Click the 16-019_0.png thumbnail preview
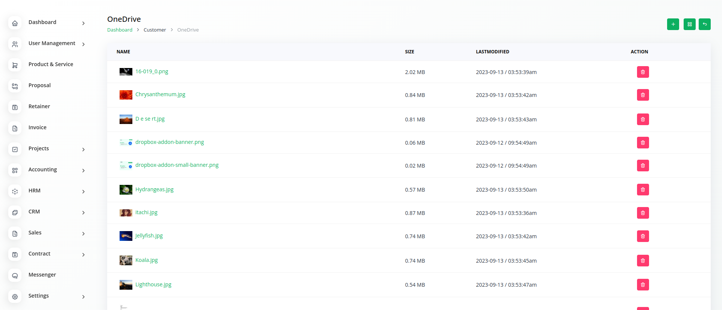722x310 pixels. (126, 72)
